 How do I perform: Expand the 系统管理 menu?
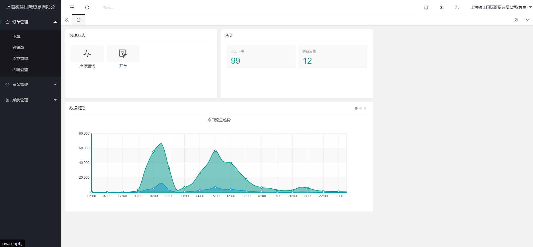[31, 100]
